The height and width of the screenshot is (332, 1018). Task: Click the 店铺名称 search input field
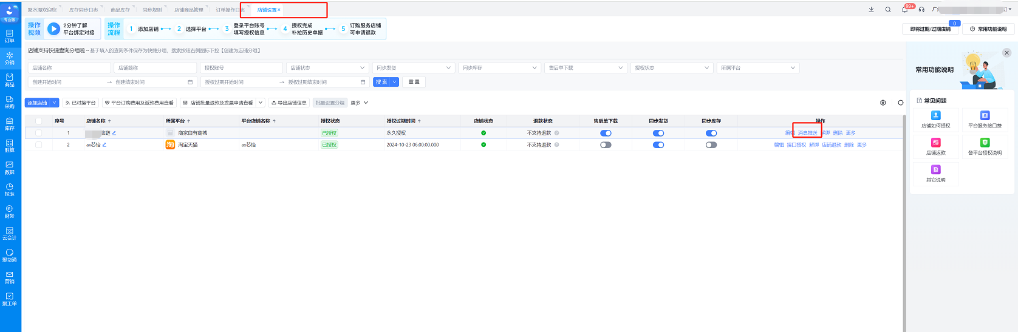coord(69,68)
